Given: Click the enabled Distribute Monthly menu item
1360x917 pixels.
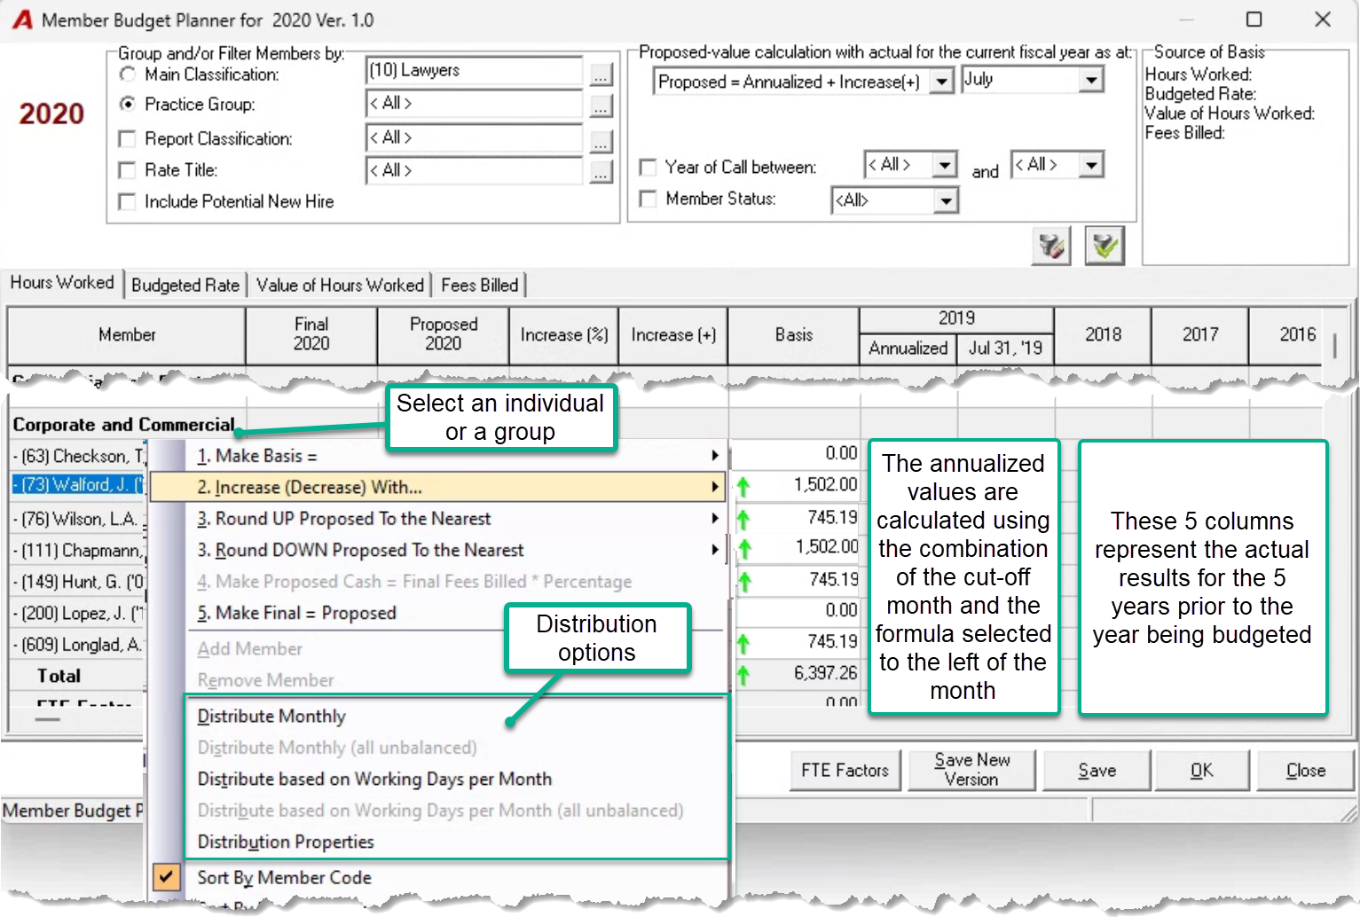Looking at the screenshot, I should pyautogui.click(x=457, y=716).
